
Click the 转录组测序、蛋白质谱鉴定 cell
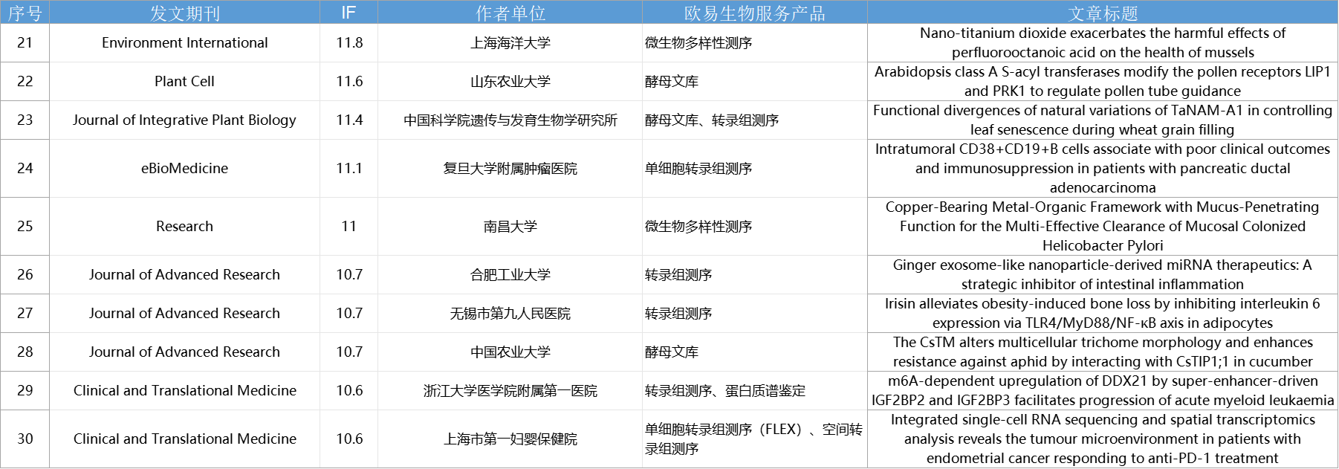coord(754,391)
